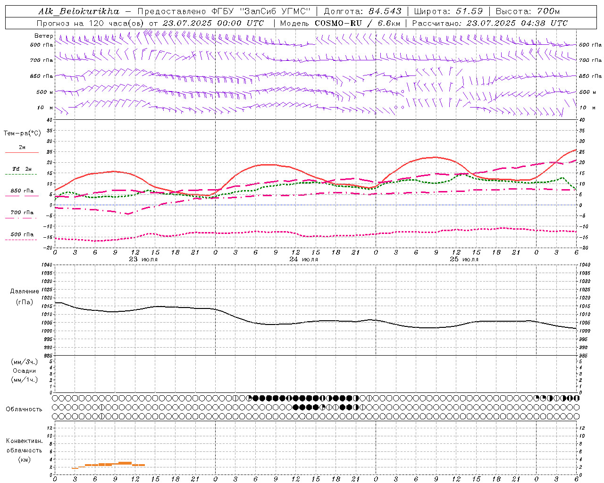Click the "Тем-ра(°C)" temperature panel label
Screen dimensions: 604x483
click(22, 133)
